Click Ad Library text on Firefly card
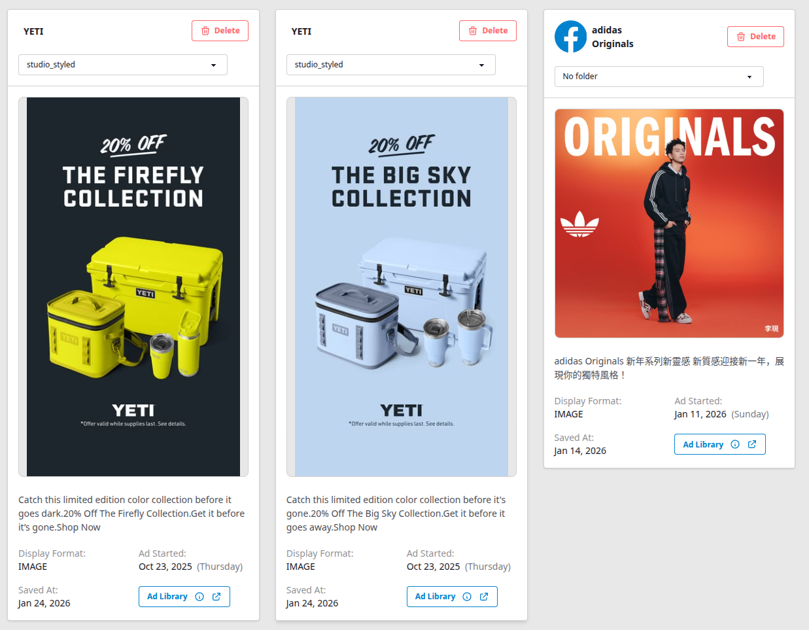 pos(167,597)
